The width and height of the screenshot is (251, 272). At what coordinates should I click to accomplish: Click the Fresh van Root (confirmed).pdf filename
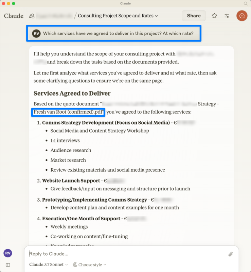coord(68,112)
